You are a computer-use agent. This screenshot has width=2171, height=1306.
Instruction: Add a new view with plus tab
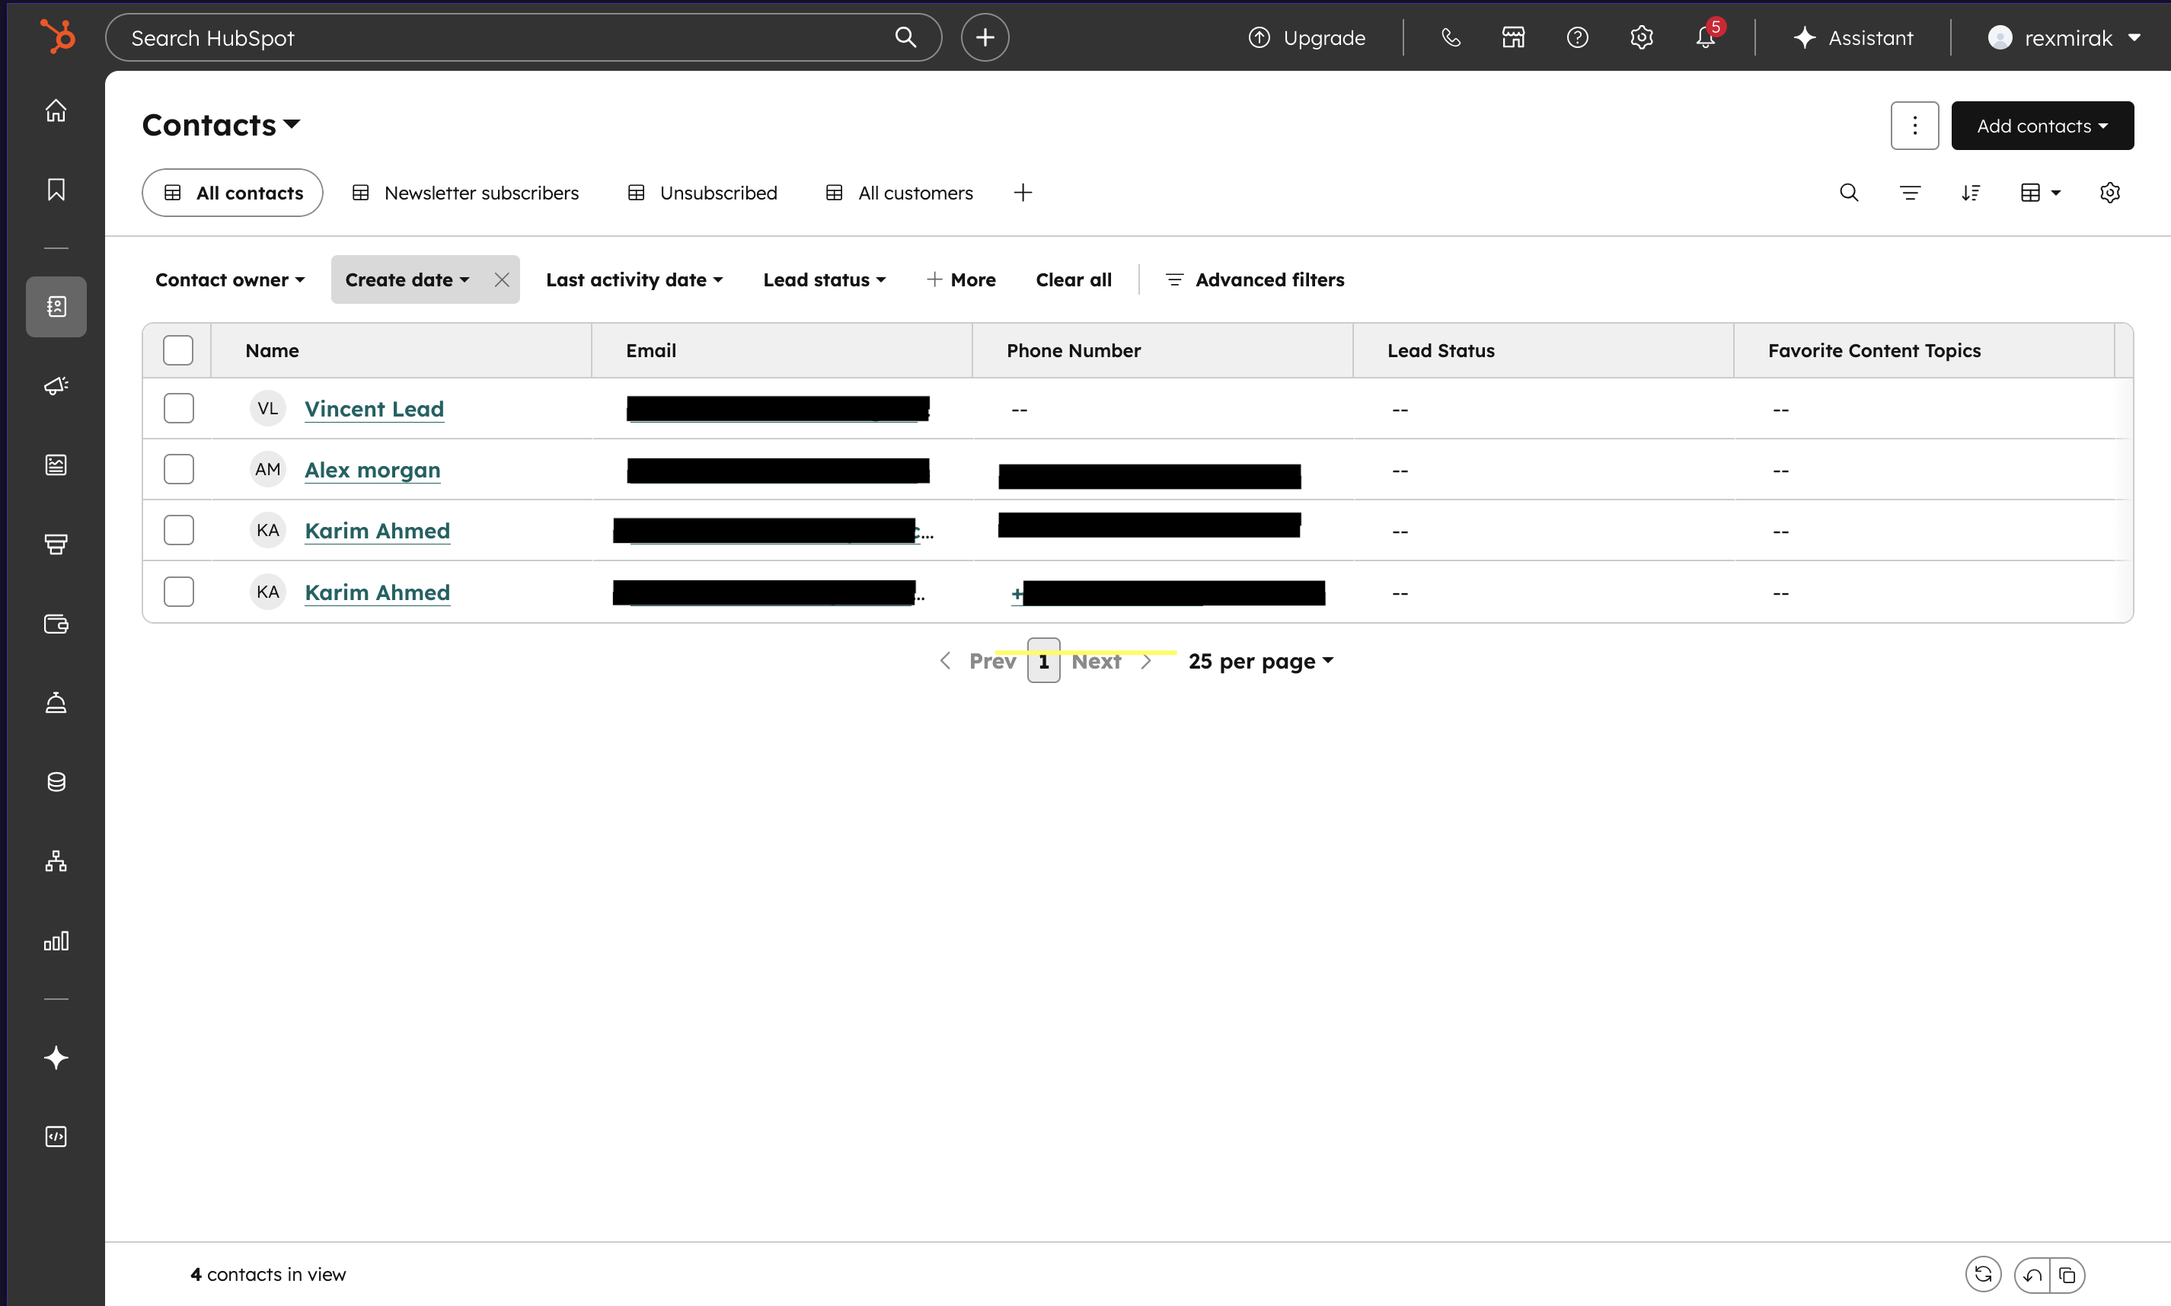click(1023, 193)
